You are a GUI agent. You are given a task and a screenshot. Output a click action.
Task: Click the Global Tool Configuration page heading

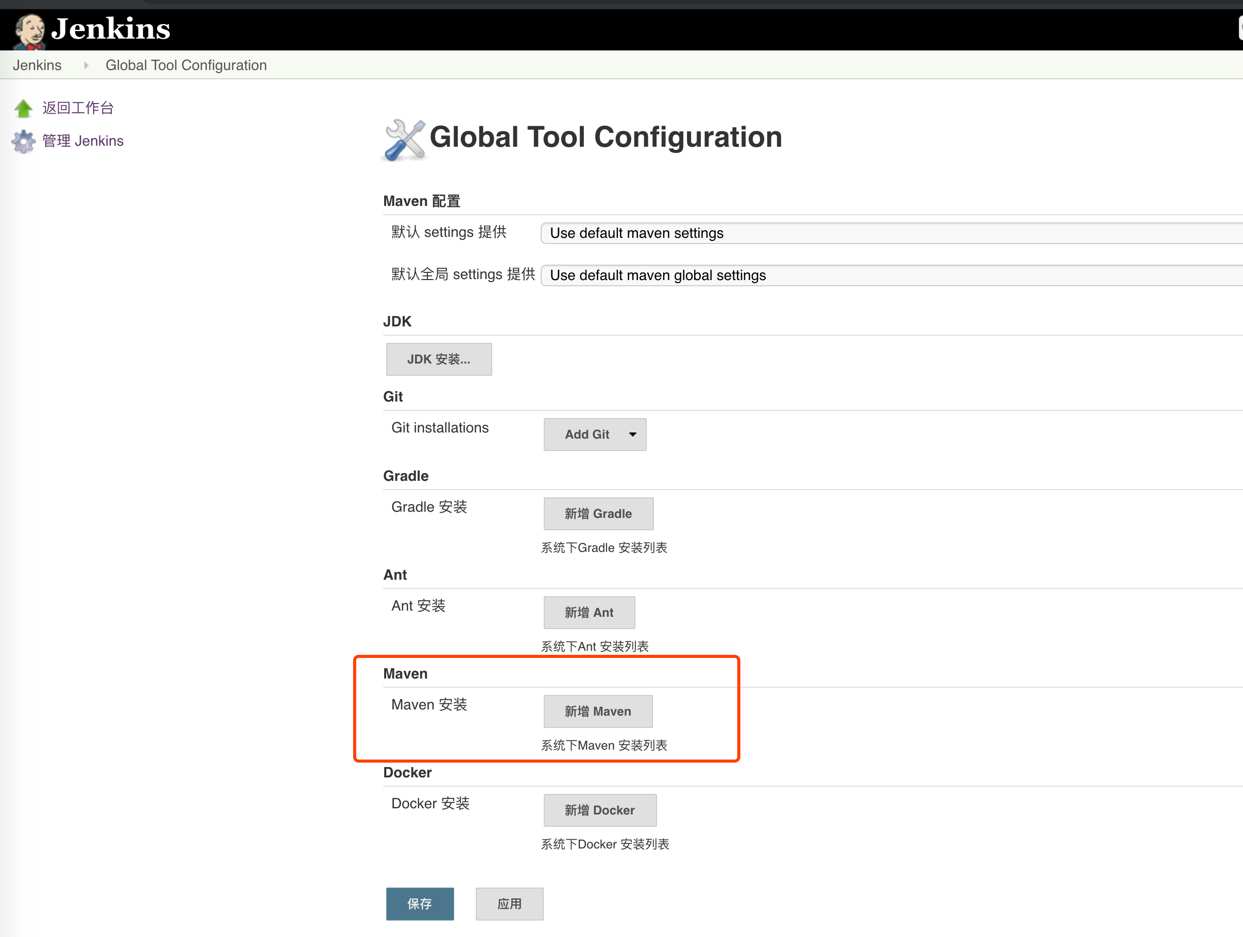[606, 137]
